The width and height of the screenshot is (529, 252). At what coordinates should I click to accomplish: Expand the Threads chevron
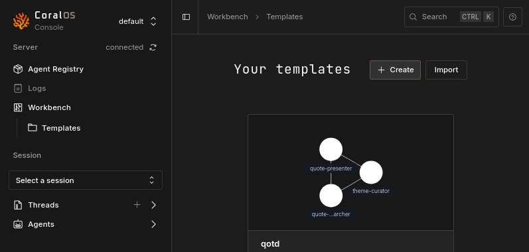153,205
